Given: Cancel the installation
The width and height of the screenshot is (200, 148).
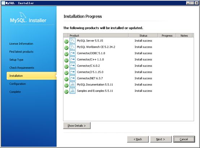Looking at the screenshot, I should (x=184, y=139).
